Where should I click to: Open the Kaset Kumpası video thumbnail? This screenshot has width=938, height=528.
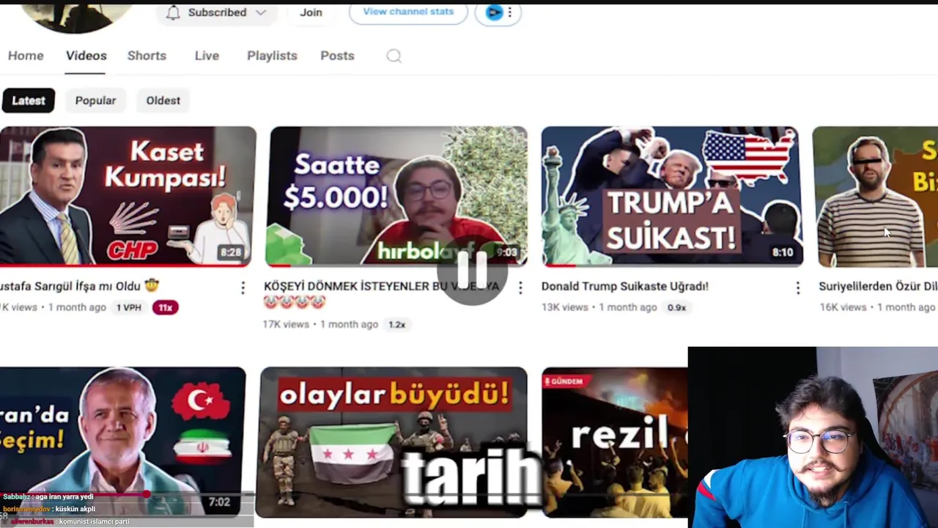point(128,197)
